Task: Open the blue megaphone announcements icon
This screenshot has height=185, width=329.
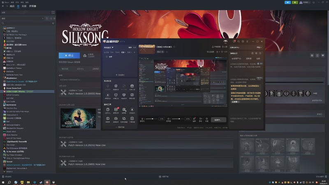Action: pyautogui.click(x=287, y=2)
